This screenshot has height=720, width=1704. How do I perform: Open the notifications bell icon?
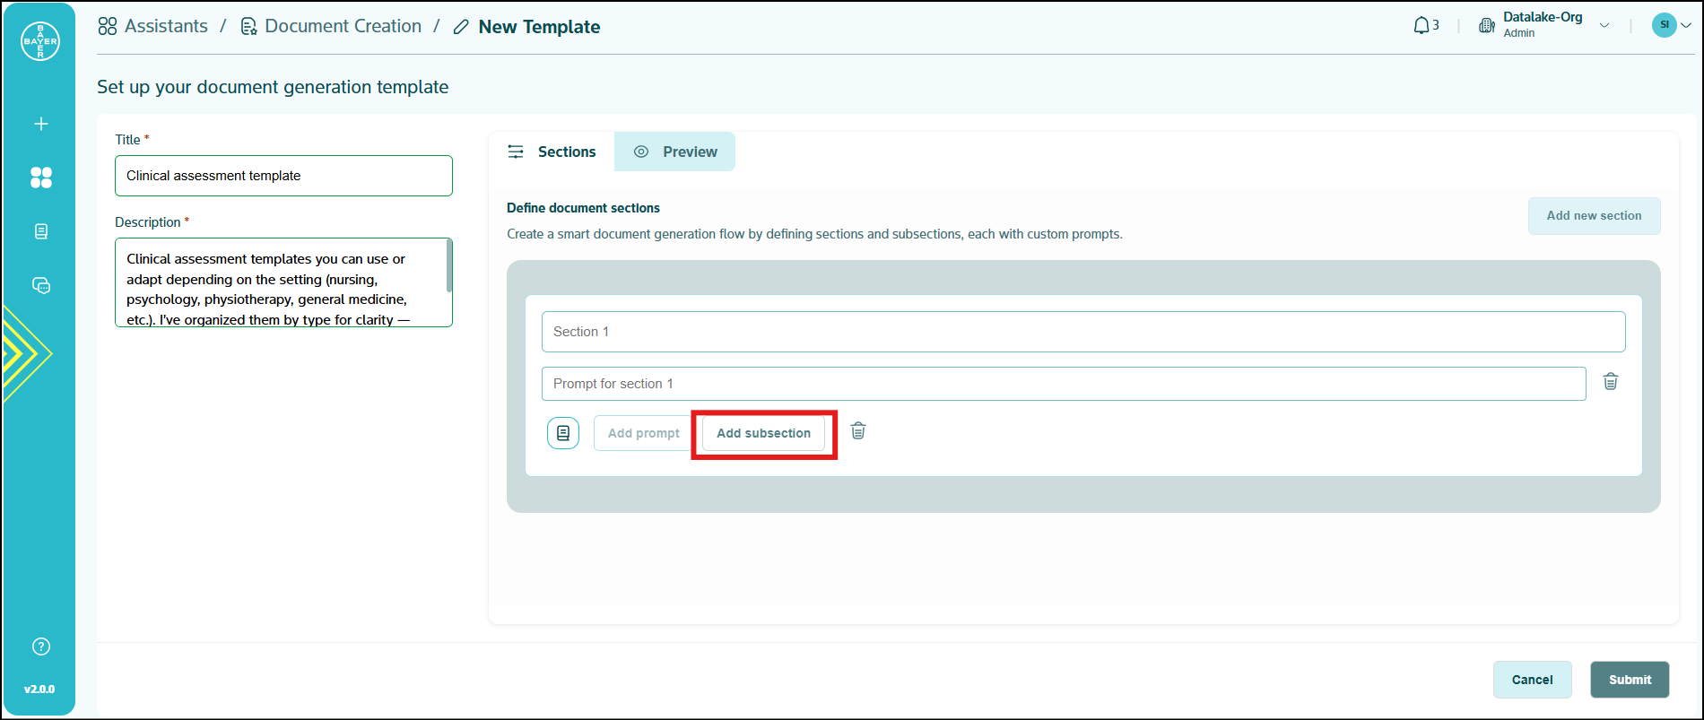coord(1422,26)
